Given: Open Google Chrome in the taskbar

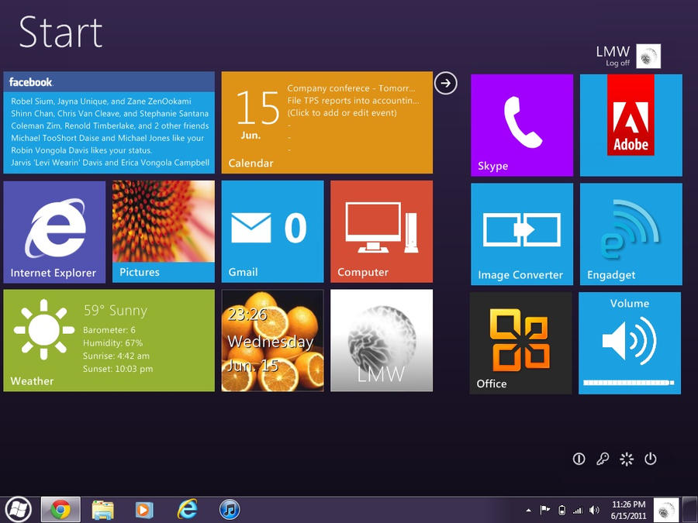Looking at the screenshot, I should pyautogui.click(x=60, y=510).
